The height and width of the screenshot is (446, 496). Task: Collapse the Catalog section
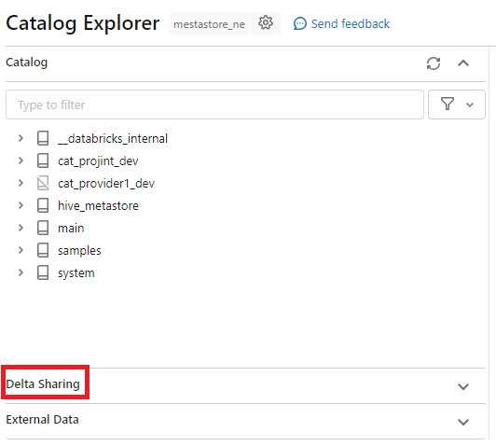[463, 63]
